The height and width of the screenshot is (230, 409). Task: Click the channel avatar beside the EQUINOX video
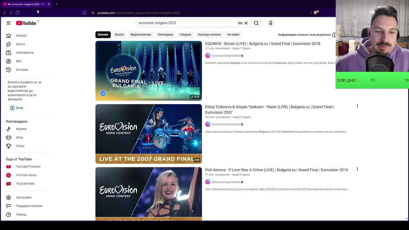pyautogui.click(x=208, y=56)
